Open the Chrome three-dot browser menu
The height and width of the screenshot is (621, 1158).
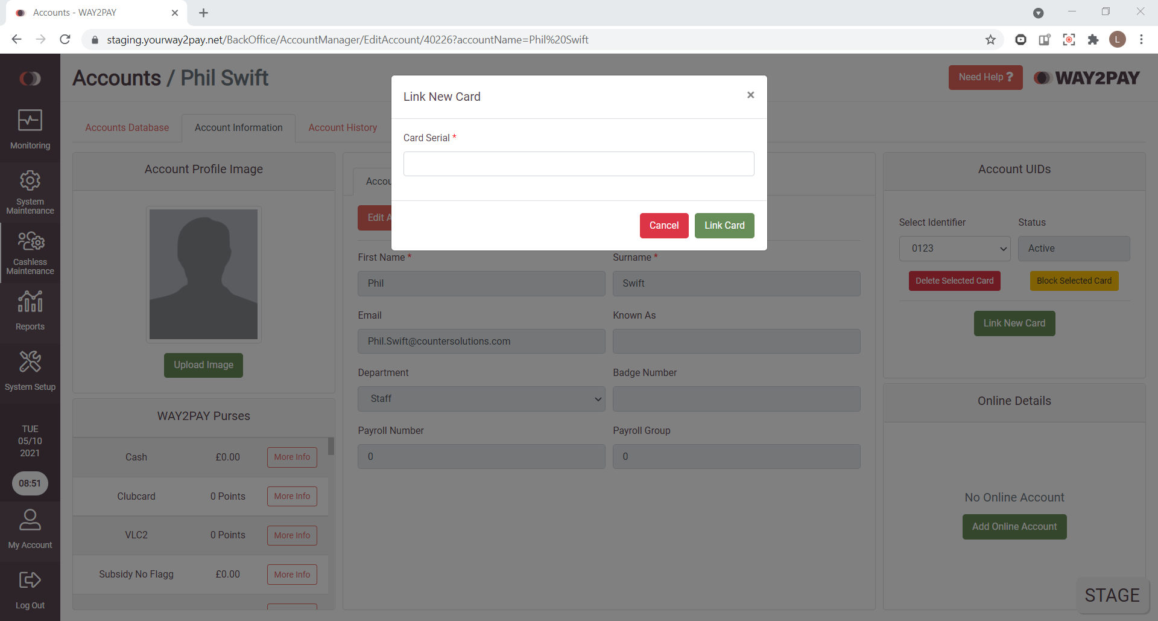[1142, 39]
